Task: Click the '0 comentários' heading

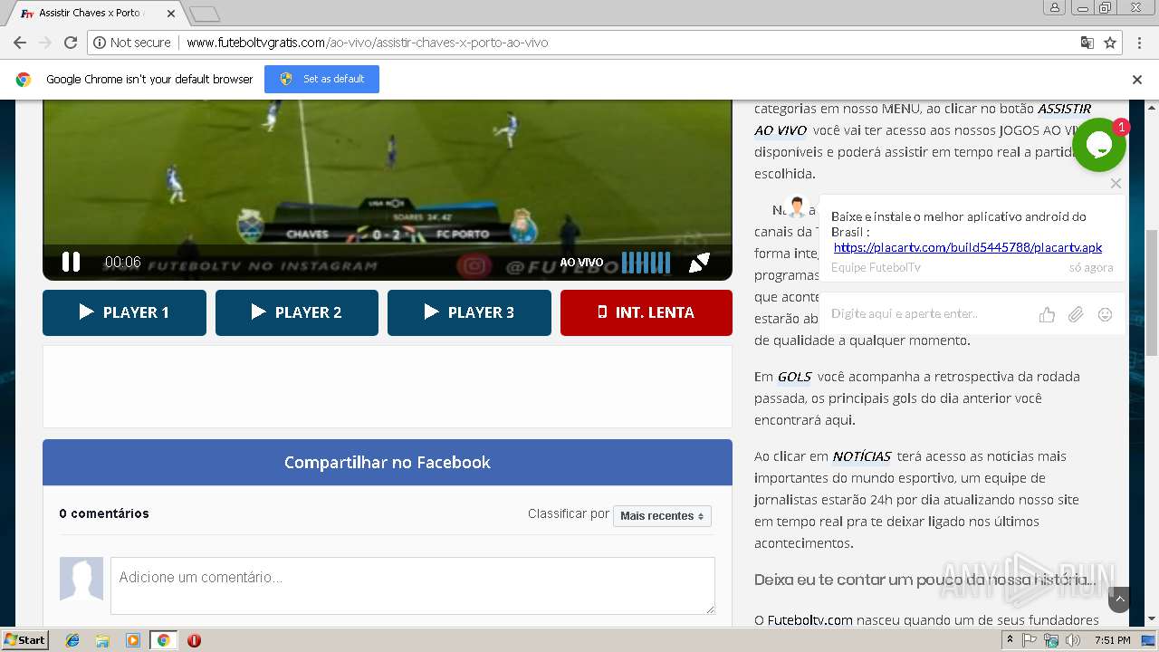Action: coord(104,513)
